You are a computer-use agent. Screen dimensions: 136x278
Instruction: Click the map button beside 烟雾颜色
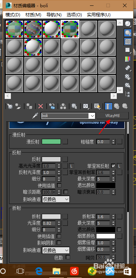coord(120,236)
